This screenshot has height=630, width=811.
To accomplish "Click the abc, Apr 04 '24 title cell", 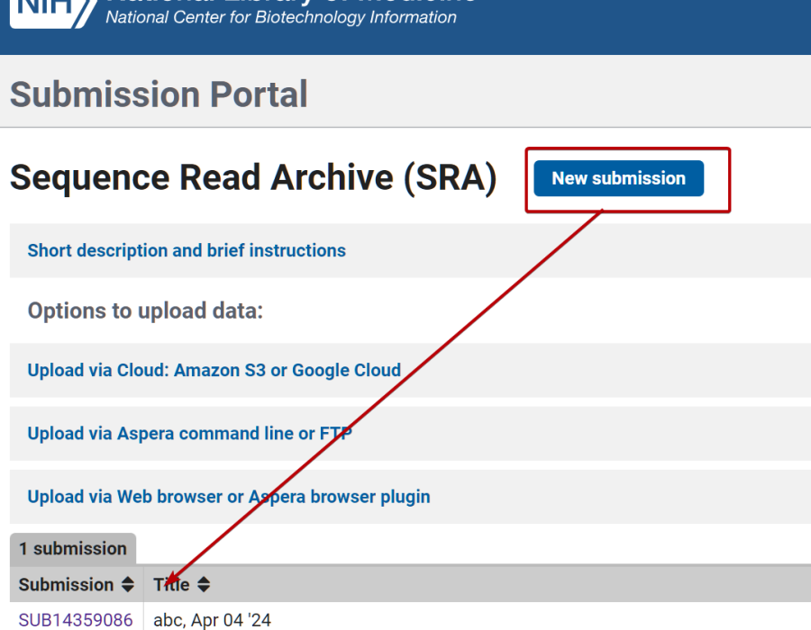I will 212,620.
